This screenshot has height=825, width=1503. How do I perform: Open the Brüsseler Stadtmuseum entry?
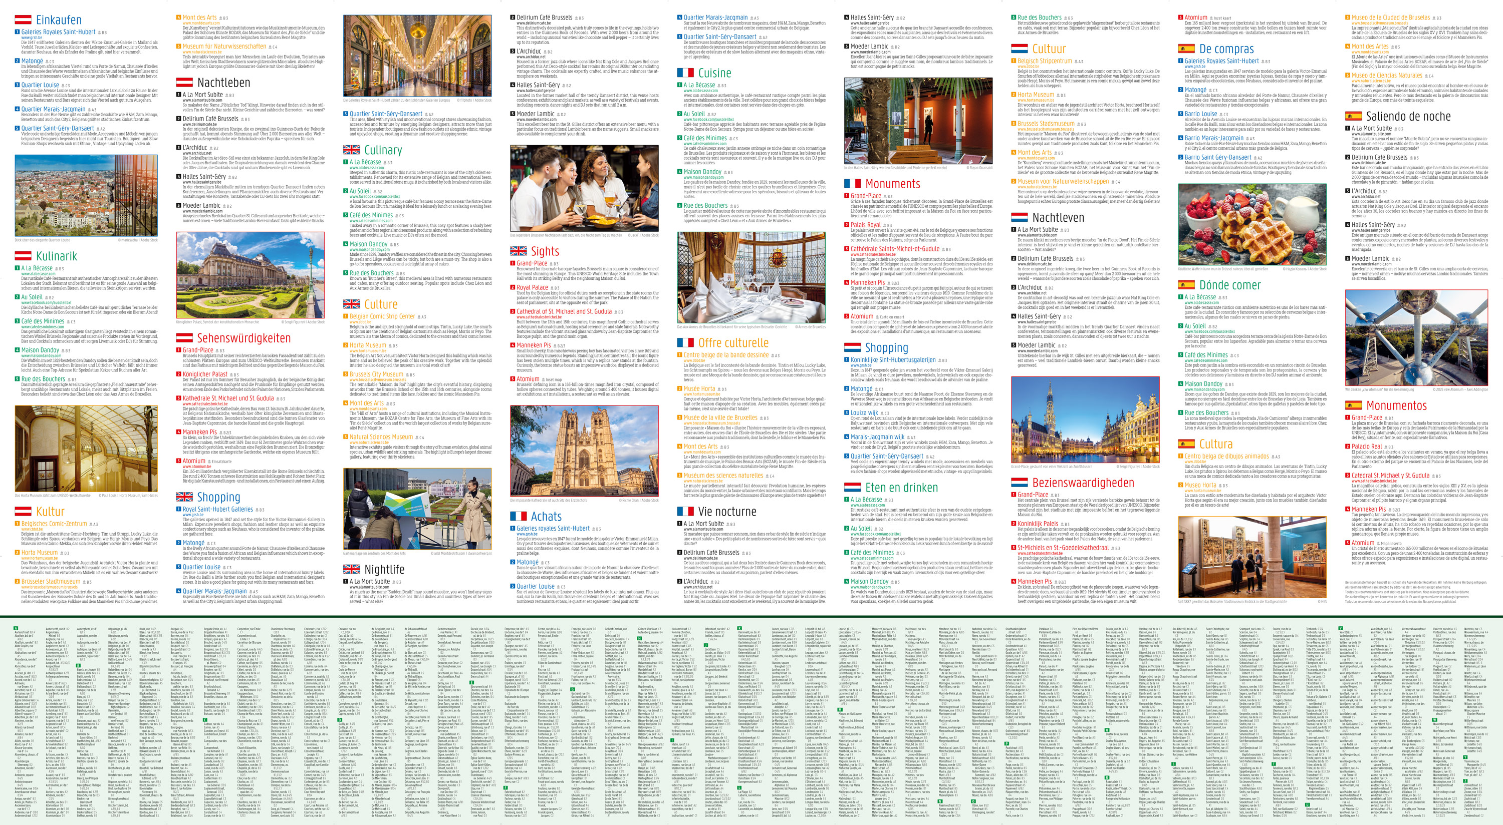click(x=51, y=581)
